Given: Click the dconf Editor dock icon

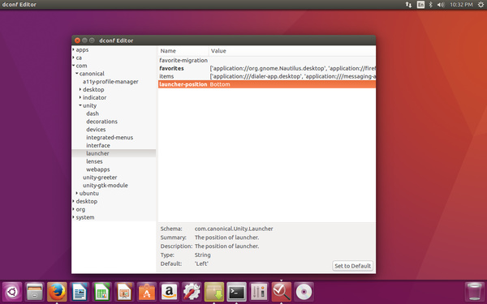Looking at the screenshot, I should point(282,292).
